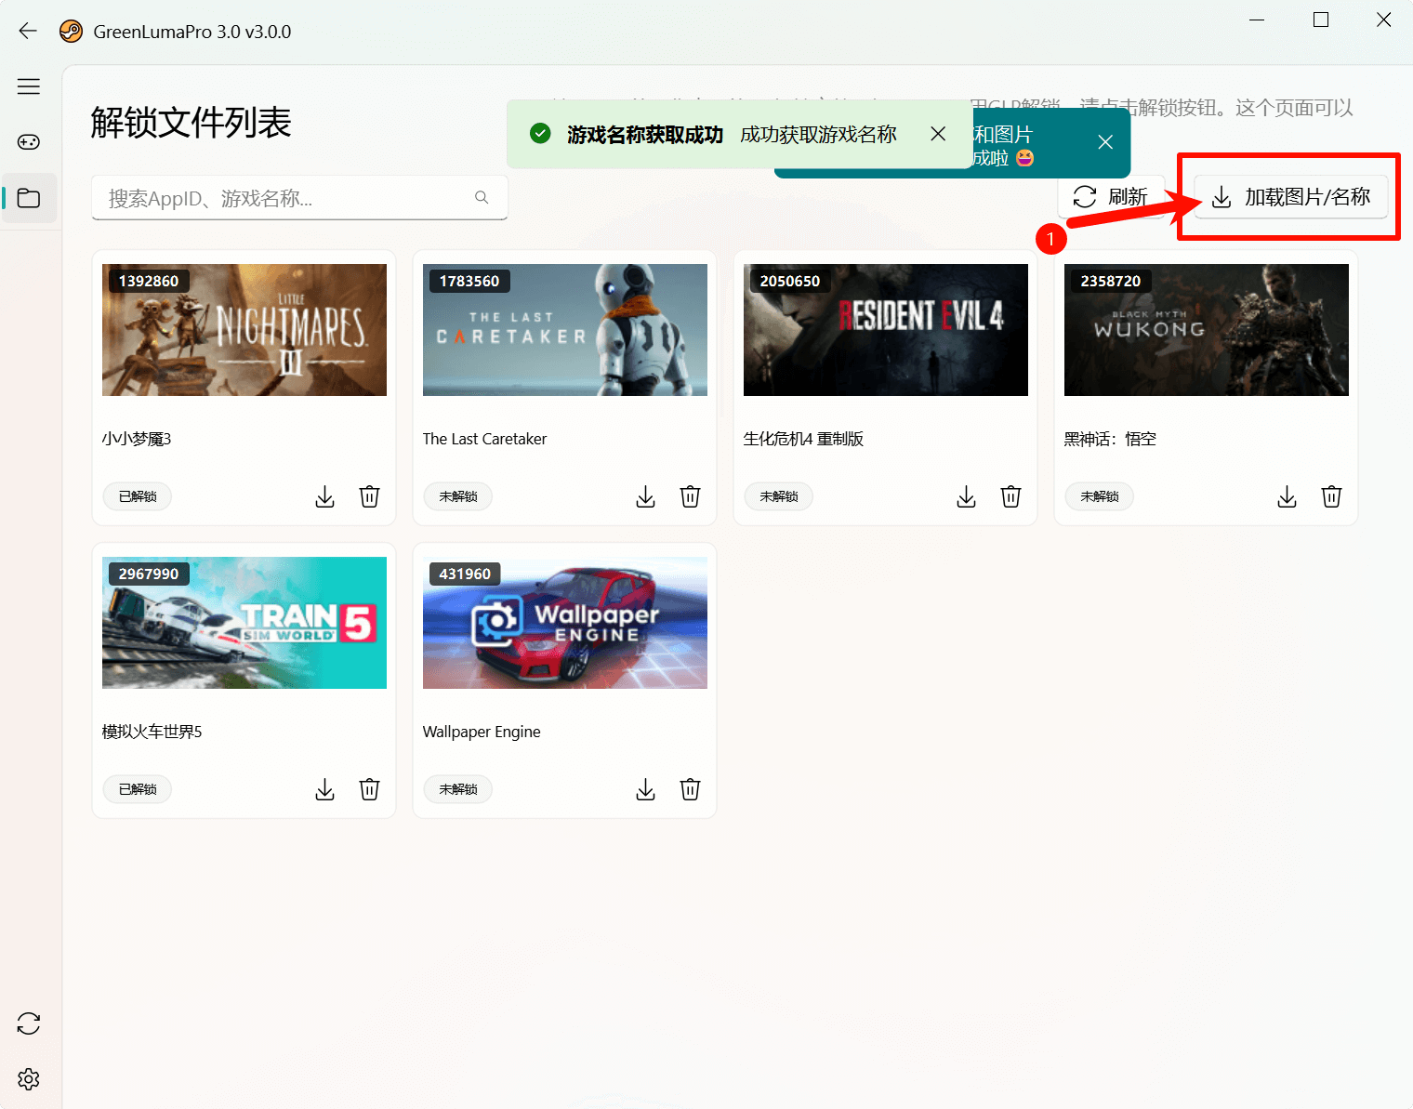Open settings via the gear icon
This screenshot has width=1413, height=1109.
29,1079
